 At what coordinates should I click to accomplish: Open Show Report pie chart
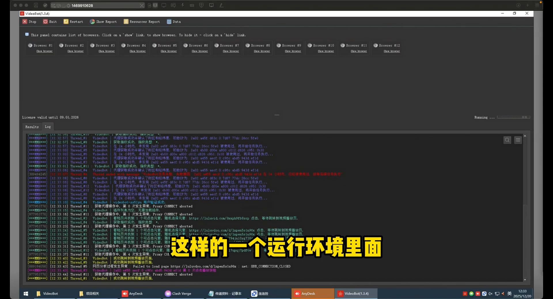point(92,22)
